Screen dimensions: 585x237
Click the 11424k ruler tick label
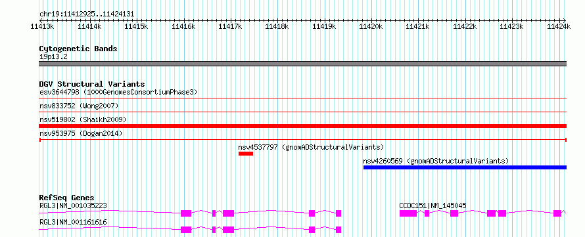click(x=559, y=26)
